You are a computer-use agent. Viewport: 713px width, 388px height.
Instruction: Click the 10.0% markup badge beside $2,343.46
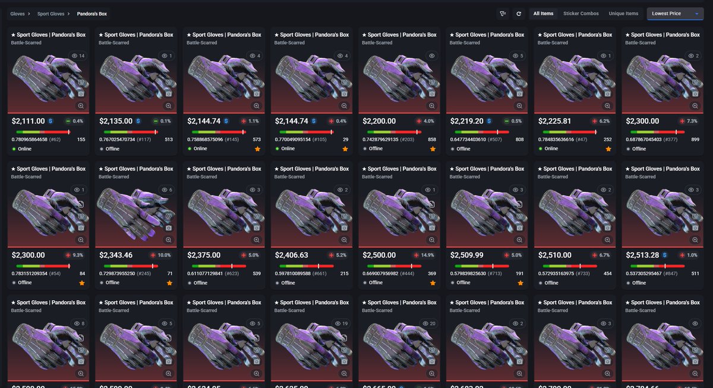point(162,255)
